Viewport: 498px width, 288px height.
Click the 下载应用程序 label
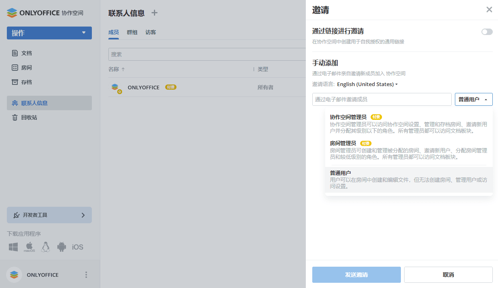pos(24,234)
